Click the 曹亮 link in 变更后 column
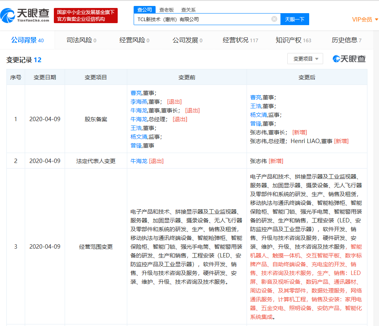This screenshot has height=326, width=379. coord(256,97)
